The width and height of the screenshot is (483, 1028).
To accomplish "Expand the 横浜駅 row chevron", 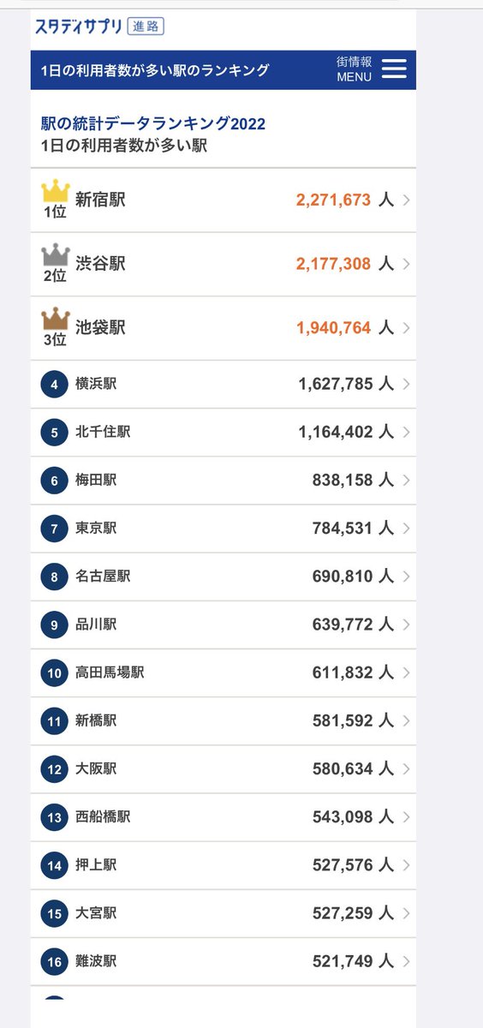I will point(406,385).
